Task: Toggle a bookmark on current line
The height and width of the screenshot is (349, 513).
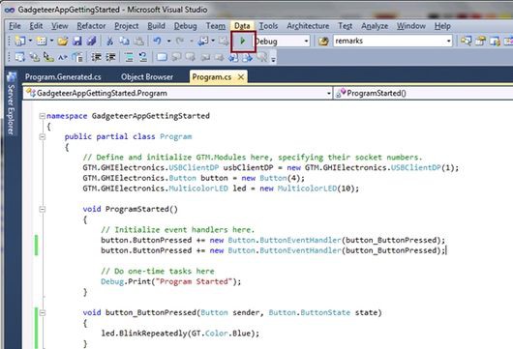Action: 162,57
